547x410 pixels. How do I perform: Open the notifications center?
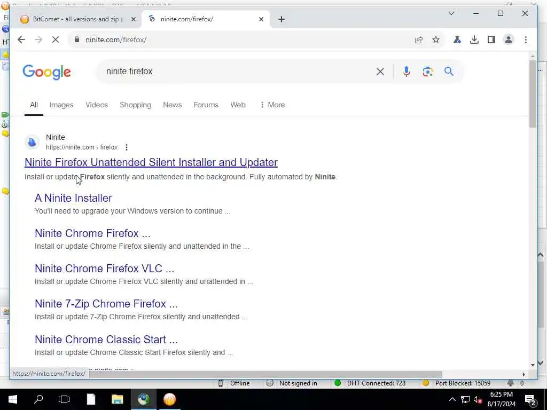530,400
